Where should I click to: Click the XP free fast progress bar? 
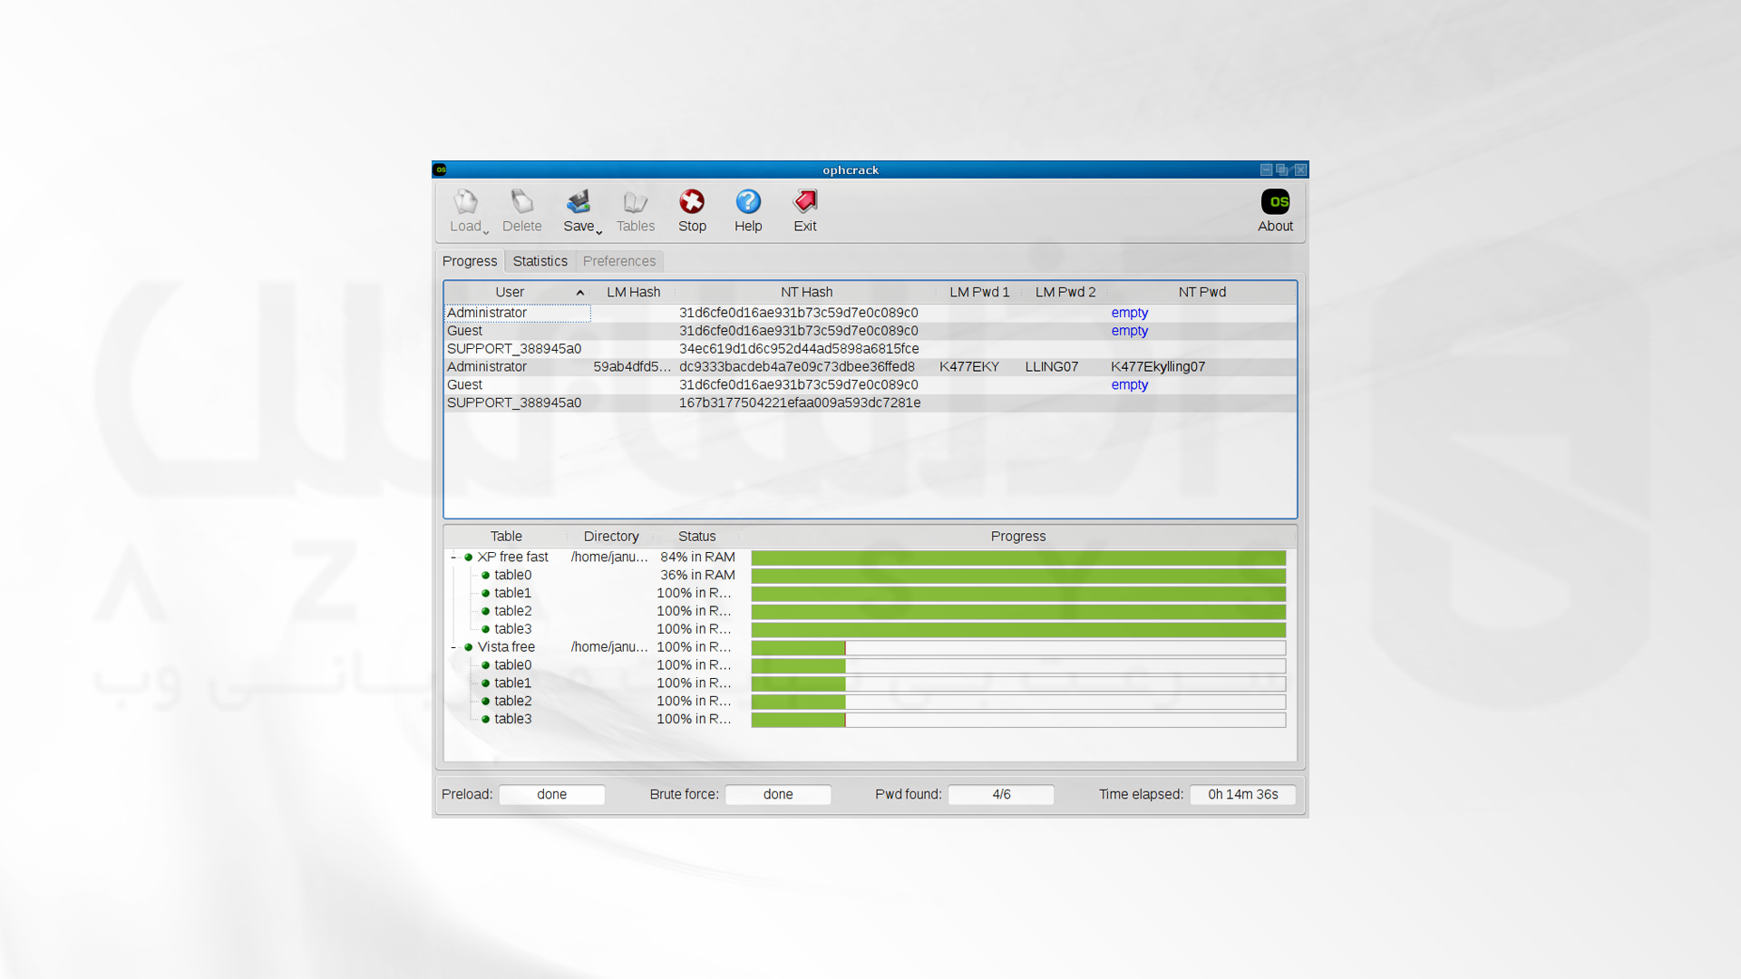tap(1018, 557)
